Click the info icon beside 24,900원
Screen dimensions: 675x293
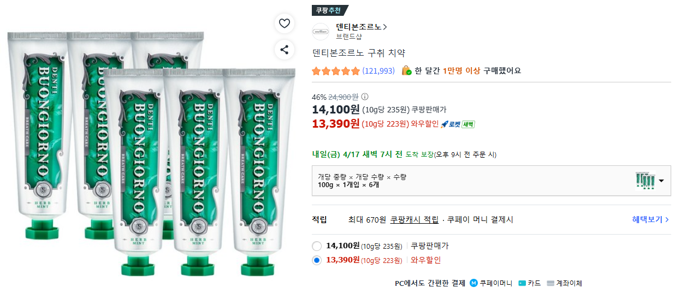click(x=365, y=97)
